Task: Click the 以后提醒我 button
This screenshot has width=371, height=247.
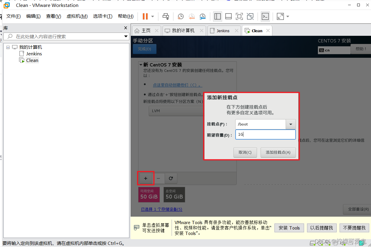Action: coord(322,228)
